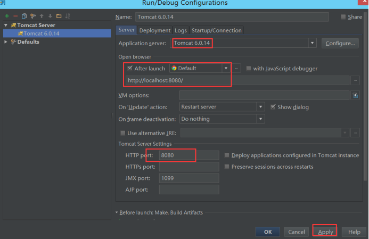Expand the Defaults tree node
Screen dimensions: 369x239
[x=6, y=42]
